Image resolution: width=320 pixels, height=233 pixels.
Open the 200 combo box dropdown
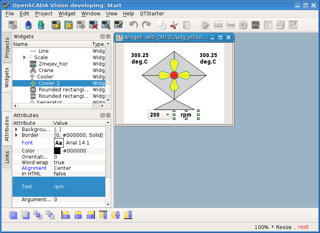(168, 115)
